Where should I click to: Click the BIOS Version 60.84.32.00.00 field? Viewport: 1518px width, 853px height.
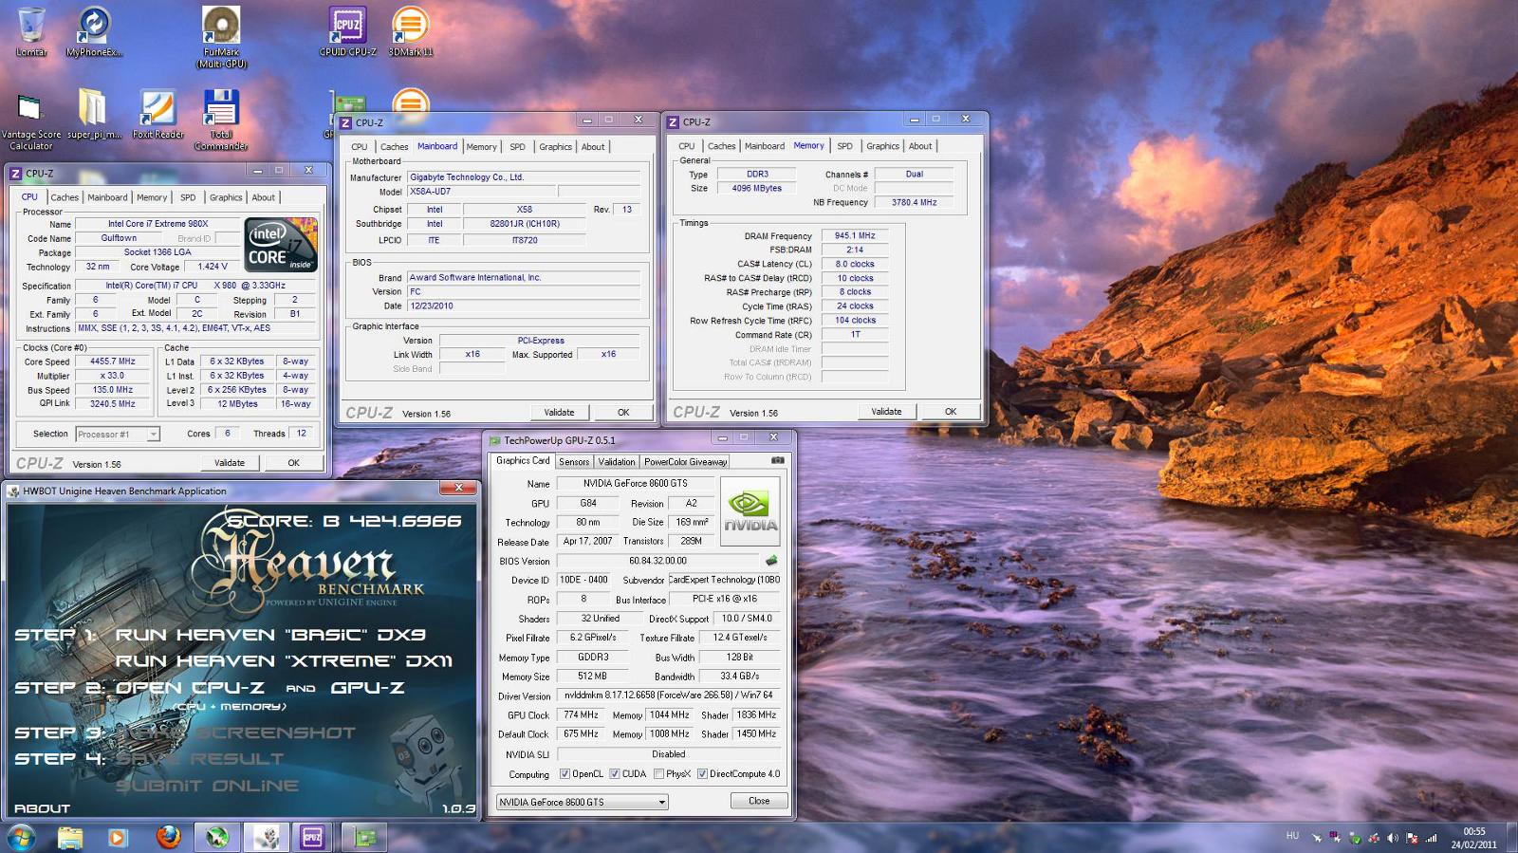pos(657,561)
